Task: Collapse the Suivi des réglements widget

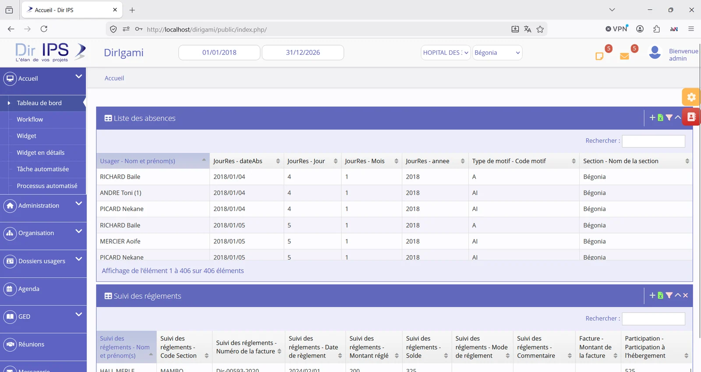Action: click(x=678, y=295)
